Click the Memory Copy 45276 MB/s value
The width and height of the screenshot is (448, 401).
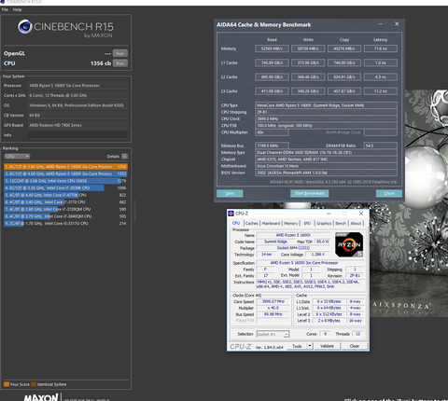[x=344, y=48]
